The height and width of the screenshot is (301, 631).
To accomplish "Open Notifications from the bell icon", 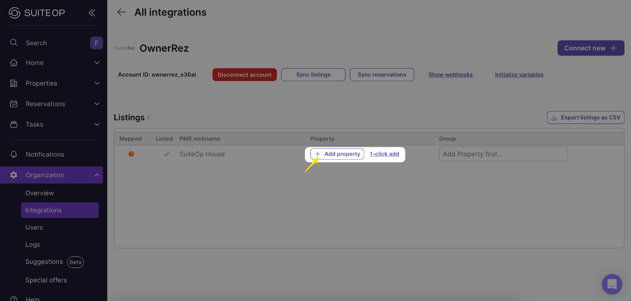I will tap(14, 154).
